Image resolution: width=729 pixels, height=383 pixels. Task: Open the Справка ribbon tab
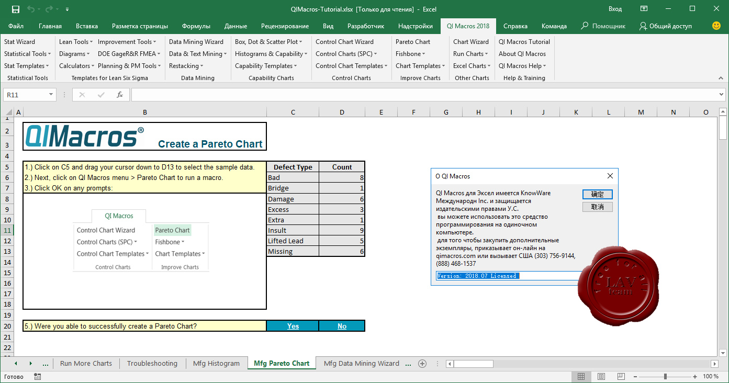(x=515, y=26)
